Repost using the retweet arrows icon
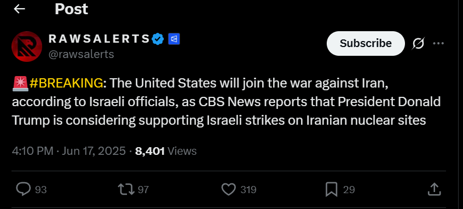 click(126, 189)
